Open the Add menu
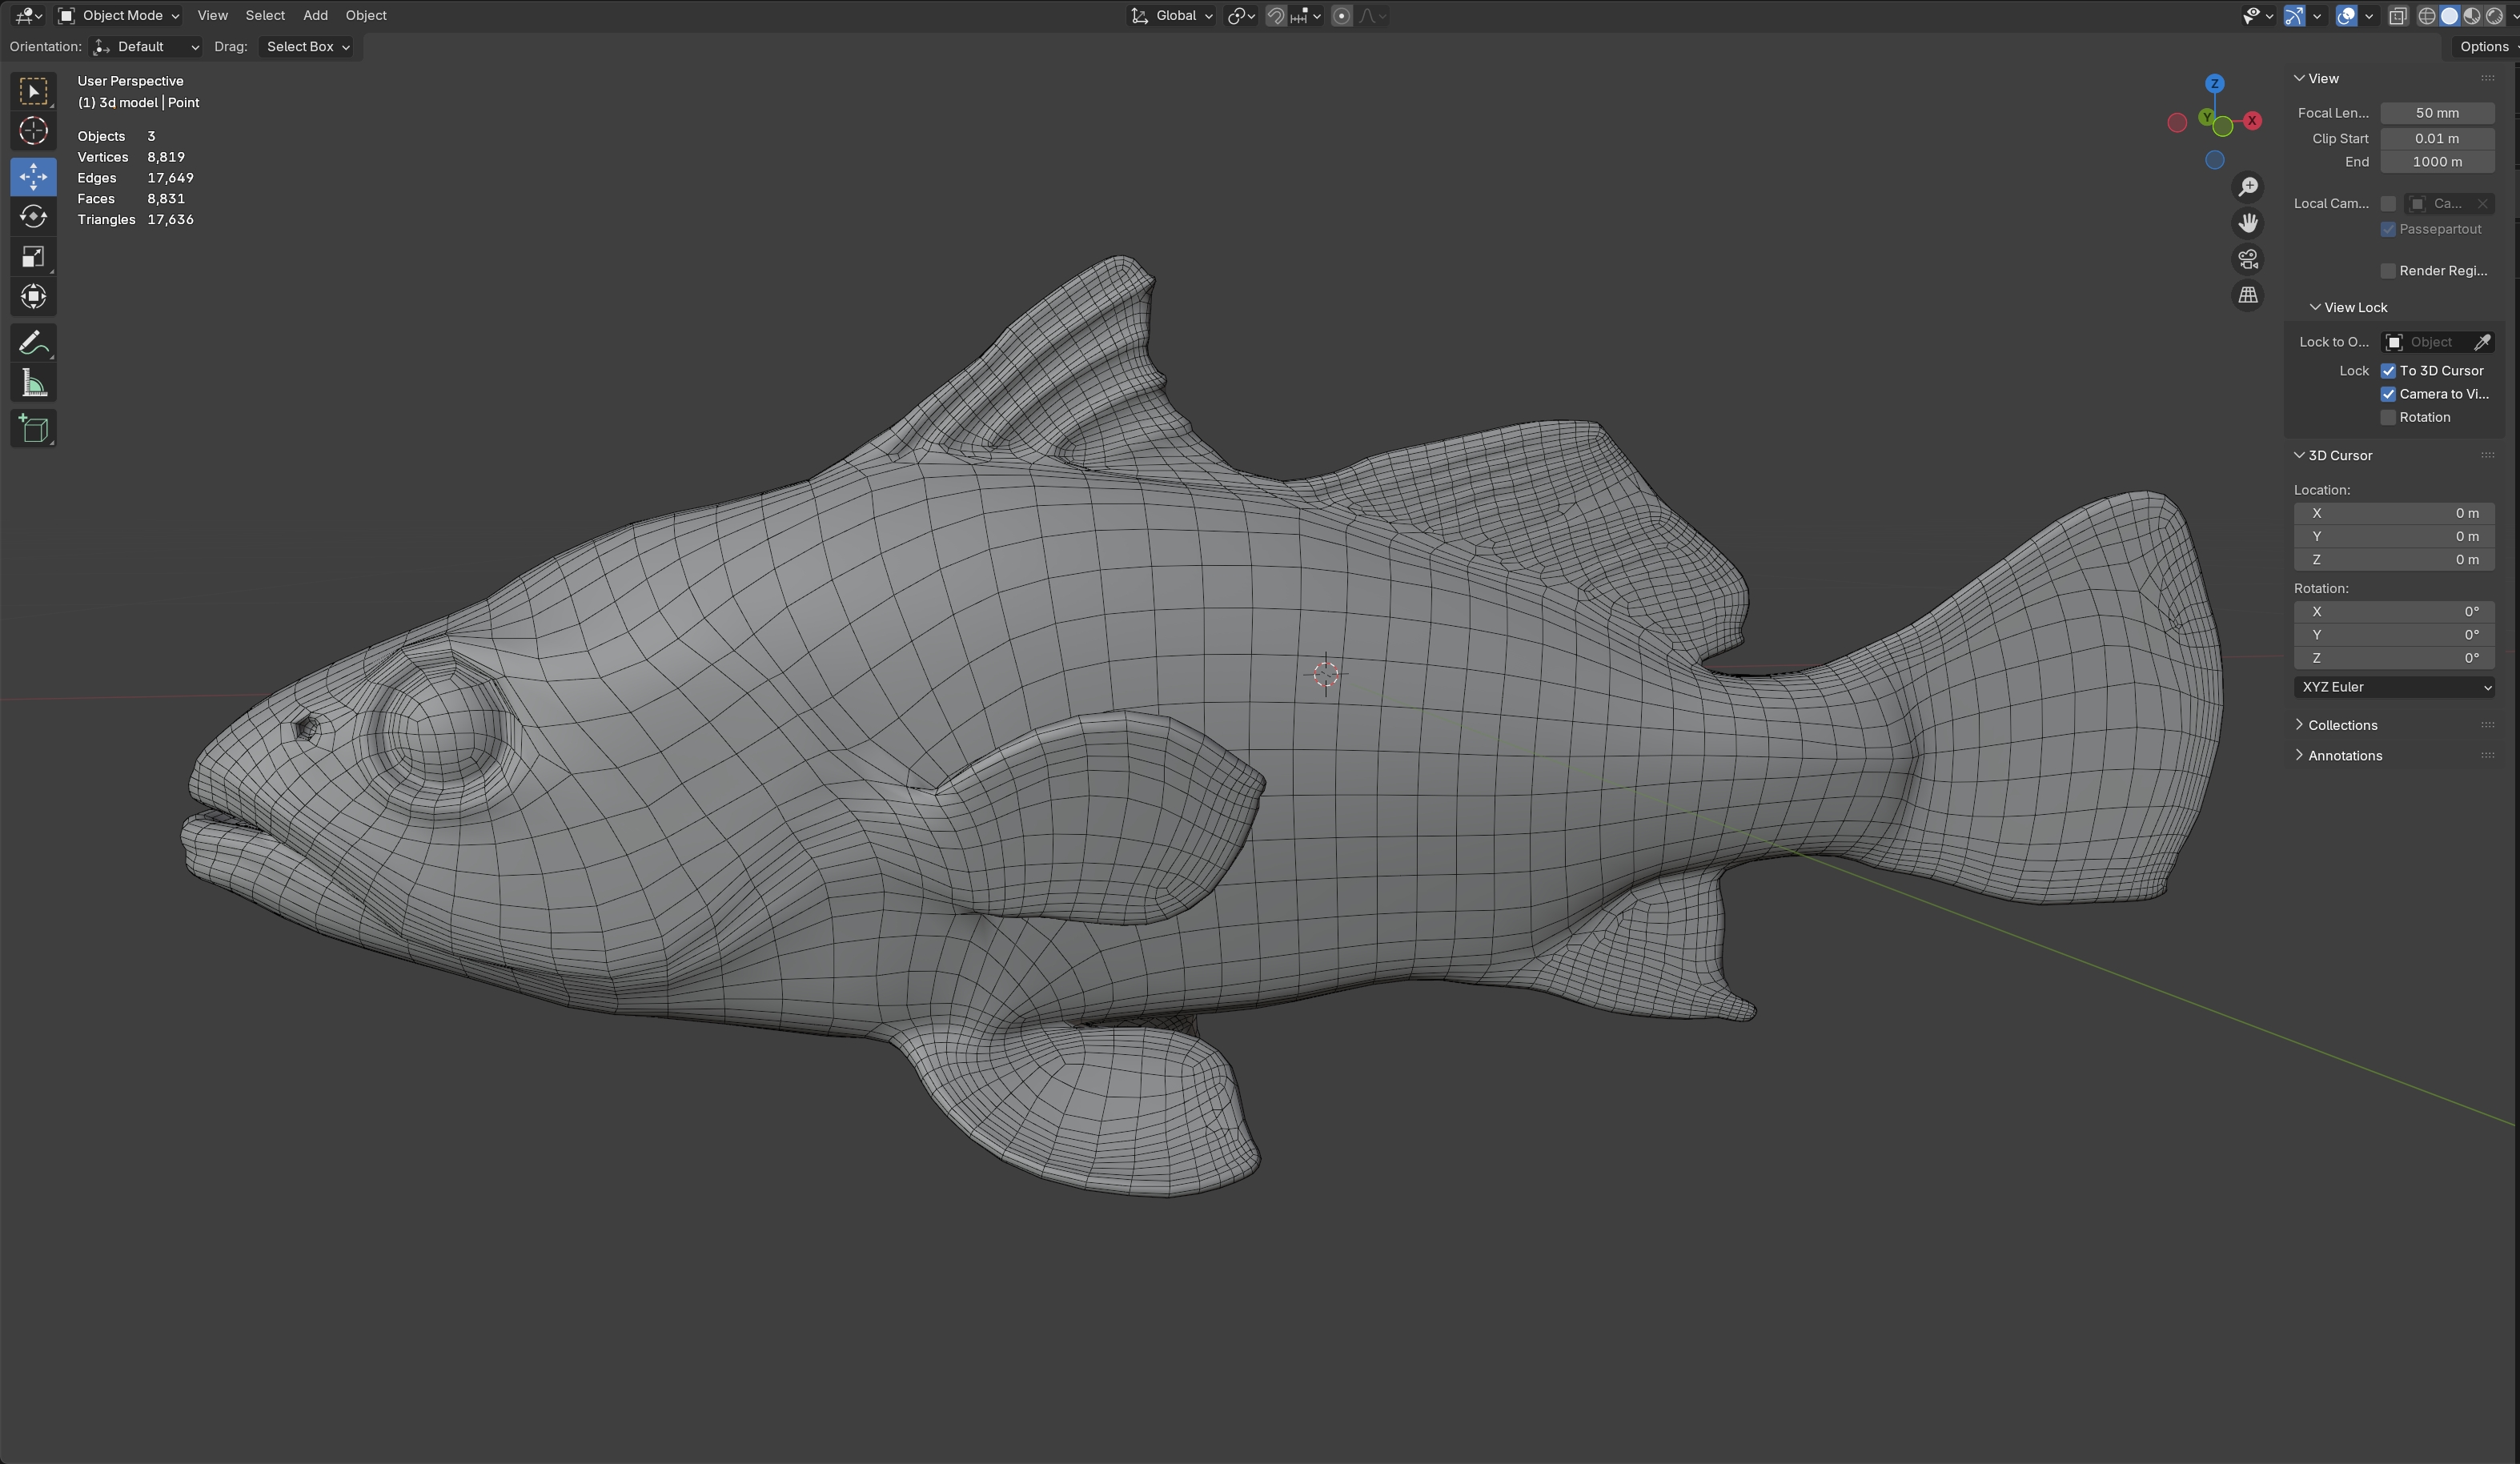Viewport: 2520px width, 1464px height. click(315, 16)
